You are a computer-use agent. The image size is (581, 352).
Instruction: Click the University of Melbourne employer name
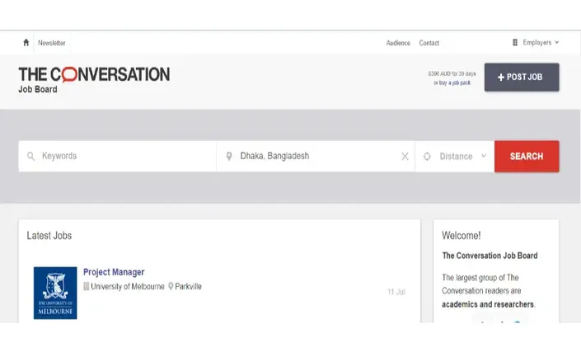128,286
